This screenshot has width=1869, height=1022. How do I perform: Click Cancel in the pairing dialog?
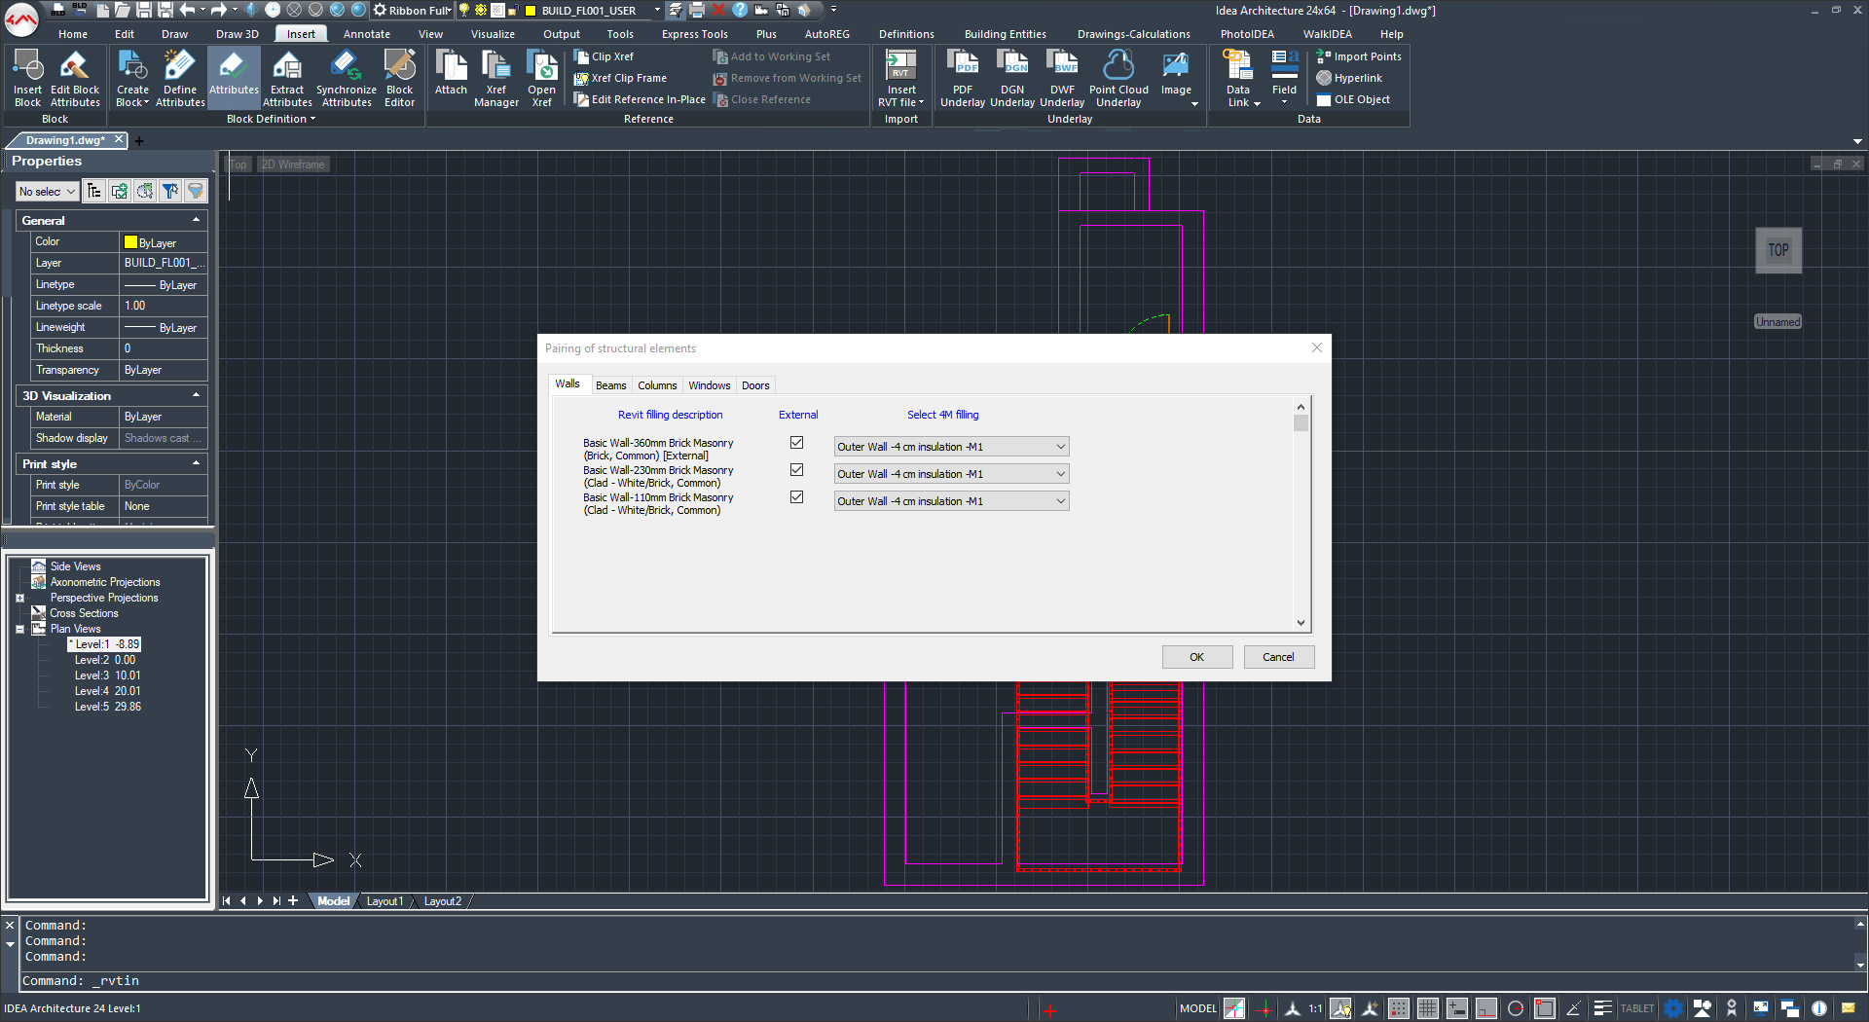(1278, 657)
